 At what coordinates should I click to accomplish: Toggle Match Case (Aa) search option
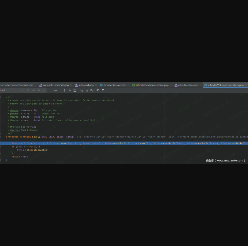pyautogui.click(x=34, y=90)
